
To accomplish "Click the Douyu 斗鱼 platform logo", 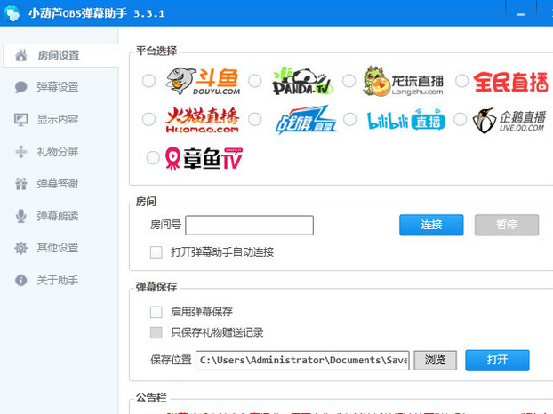I will pyautogui.click(x=203, y=81).
